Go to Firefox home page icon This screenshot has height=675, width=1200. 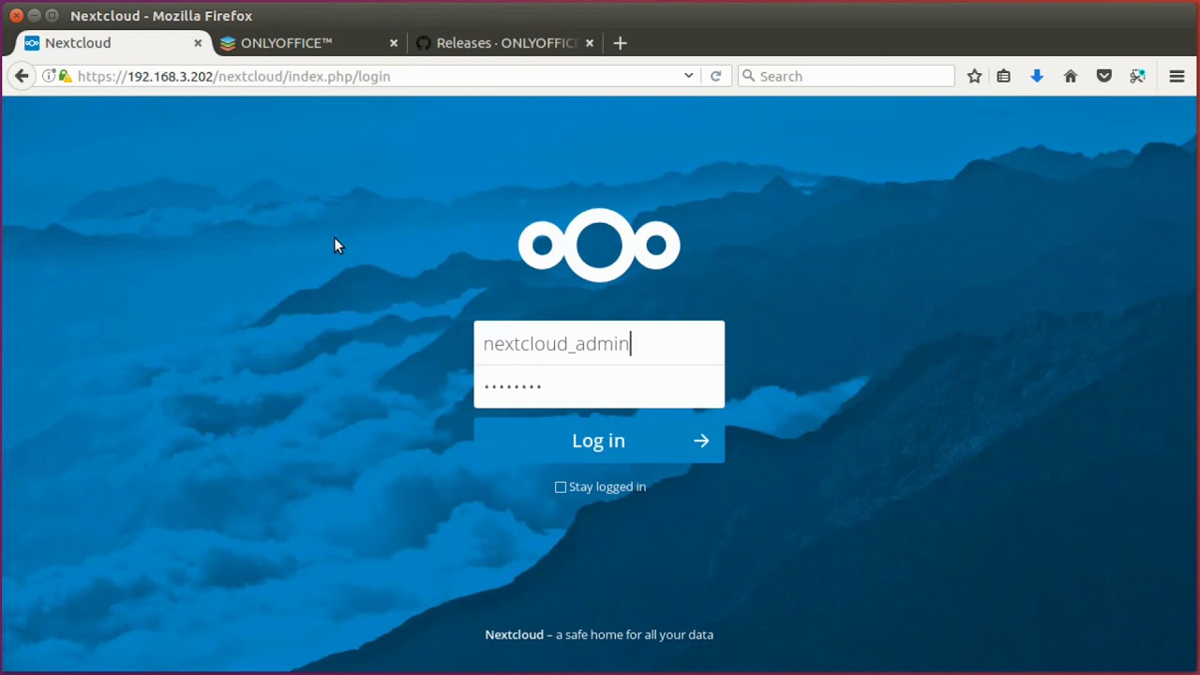(1071, 76)
